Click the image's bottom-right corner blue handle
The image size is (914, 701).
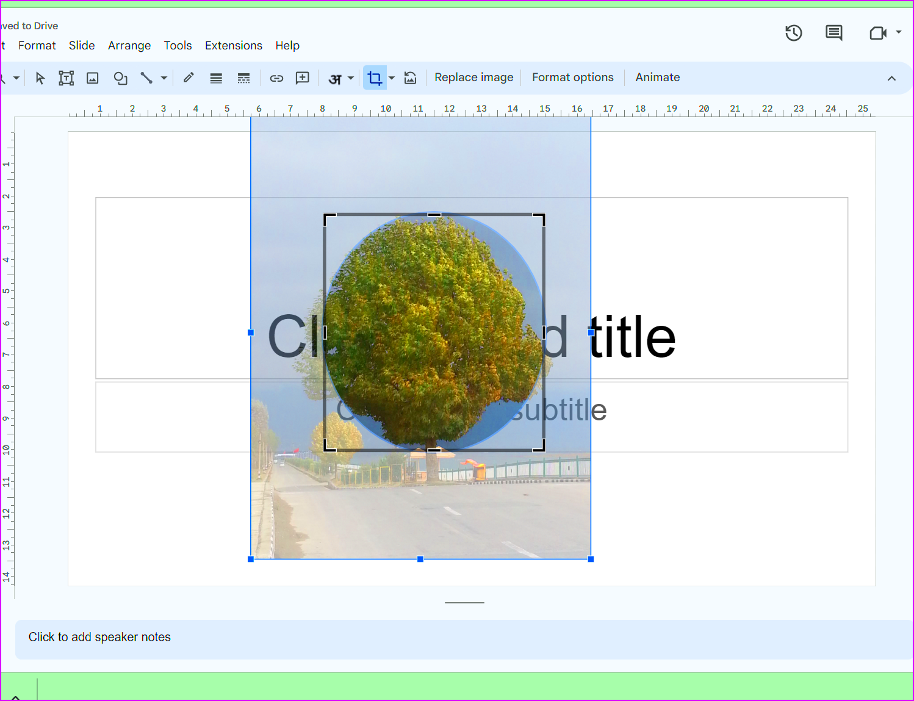[591, 559]
